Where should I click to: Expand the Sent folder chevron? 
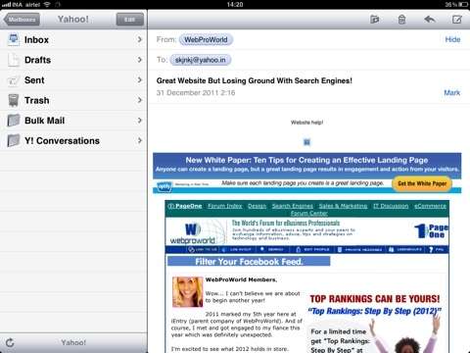(x=140, y=80)
